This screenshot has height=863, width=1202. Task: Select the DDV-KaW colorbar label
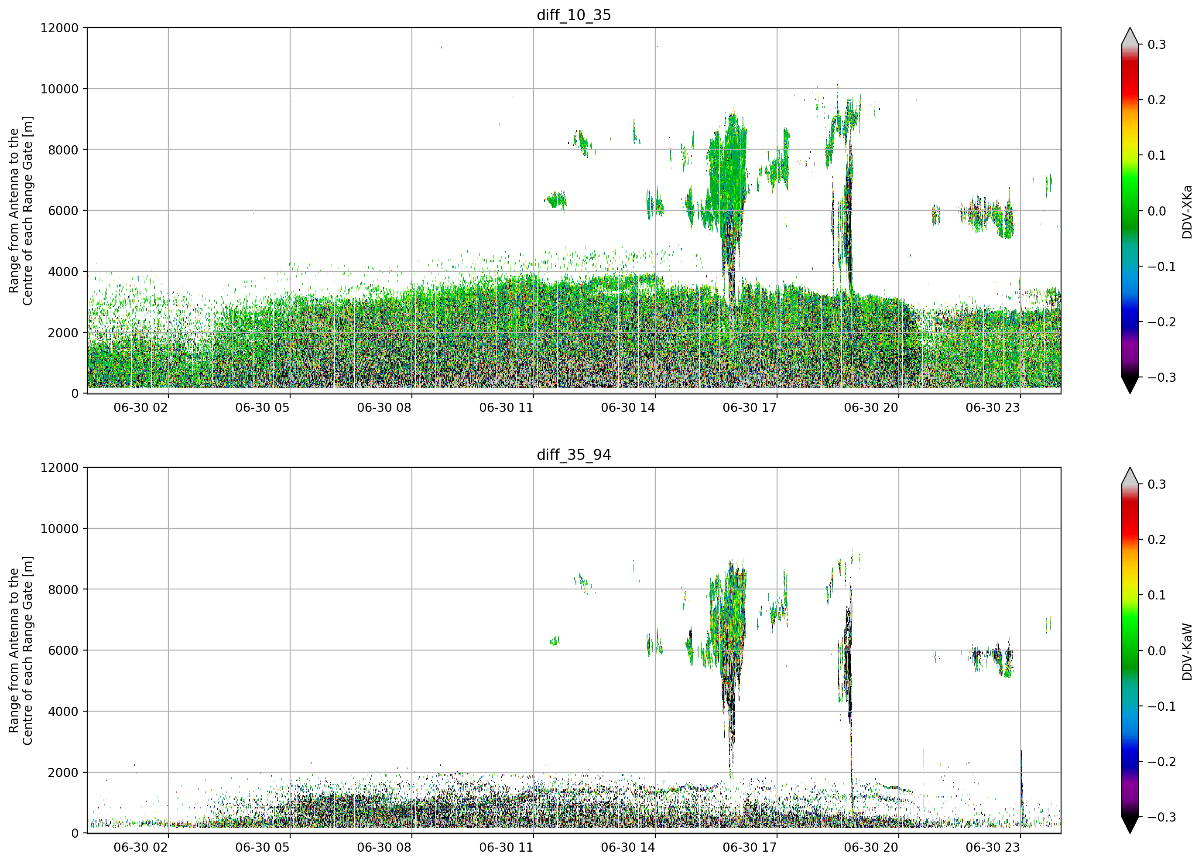point(1187,651)
